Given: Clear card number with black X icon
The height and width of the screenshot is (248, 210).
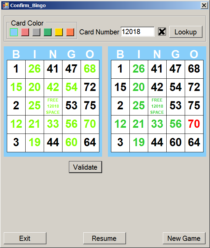Looking at the screenshot, I should click(x=162, y=32).
